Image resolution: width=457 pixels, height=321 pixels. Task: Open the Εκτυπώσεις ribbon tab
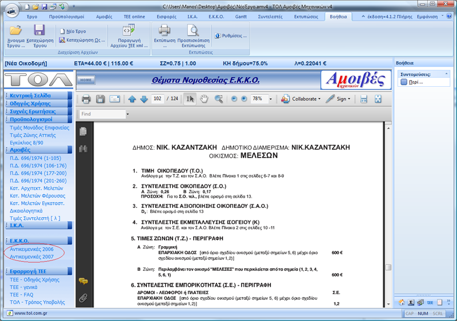306,17
